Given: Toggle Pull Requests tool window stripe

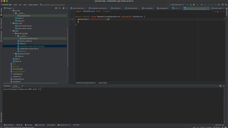Looking at the screenshot, I should tap(1, 36).
